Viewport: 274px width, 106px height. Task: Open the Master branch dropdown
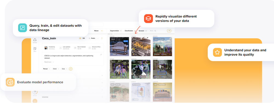[98, 31]
